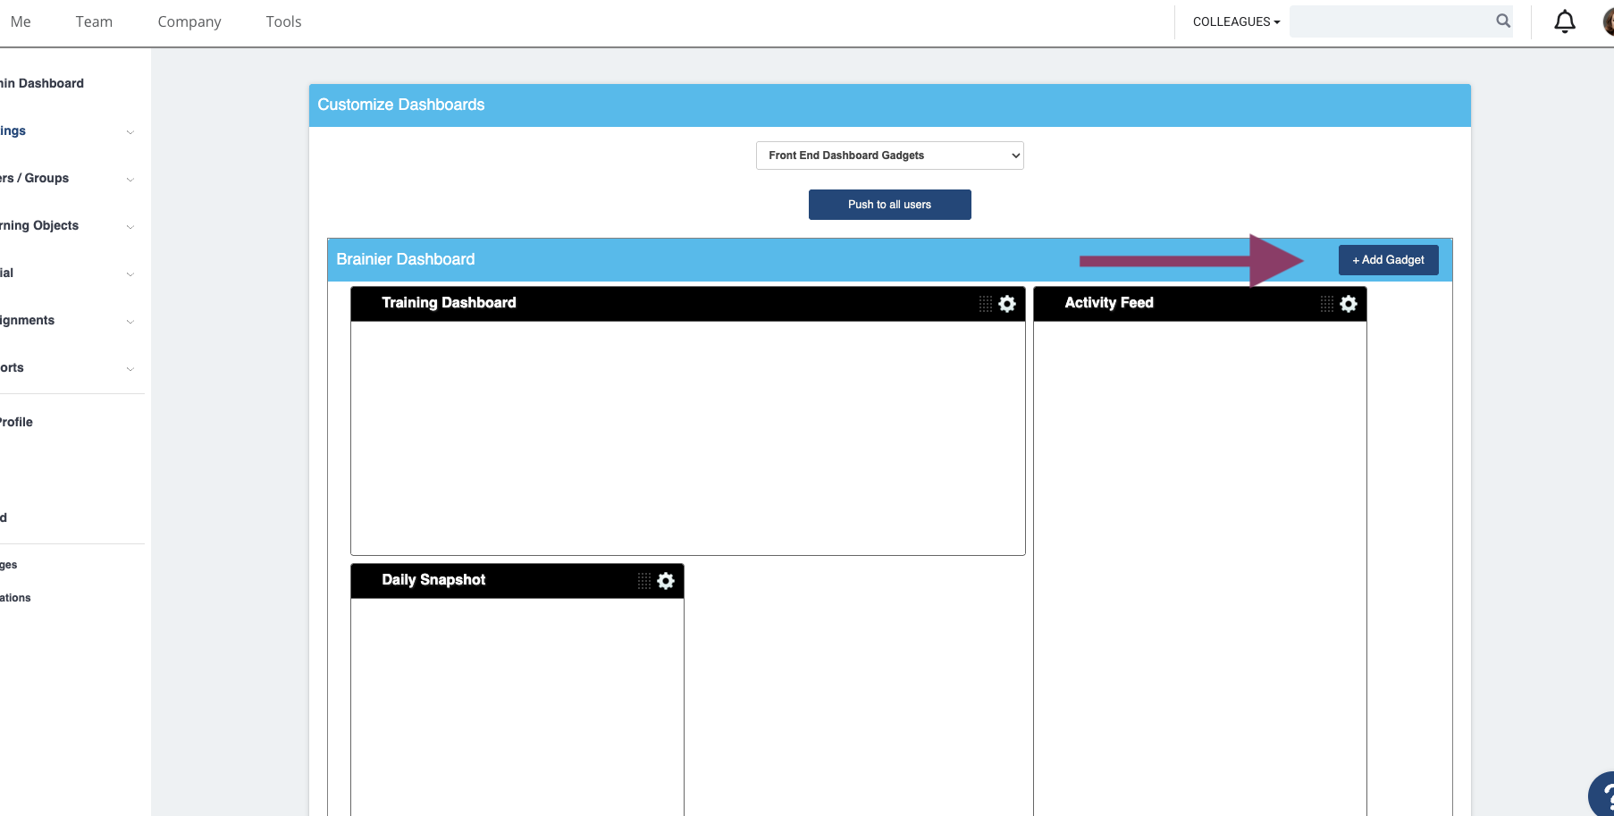Open notifications bell icon
This screenshot has width=1614, height=816.
click(1565, 21)
